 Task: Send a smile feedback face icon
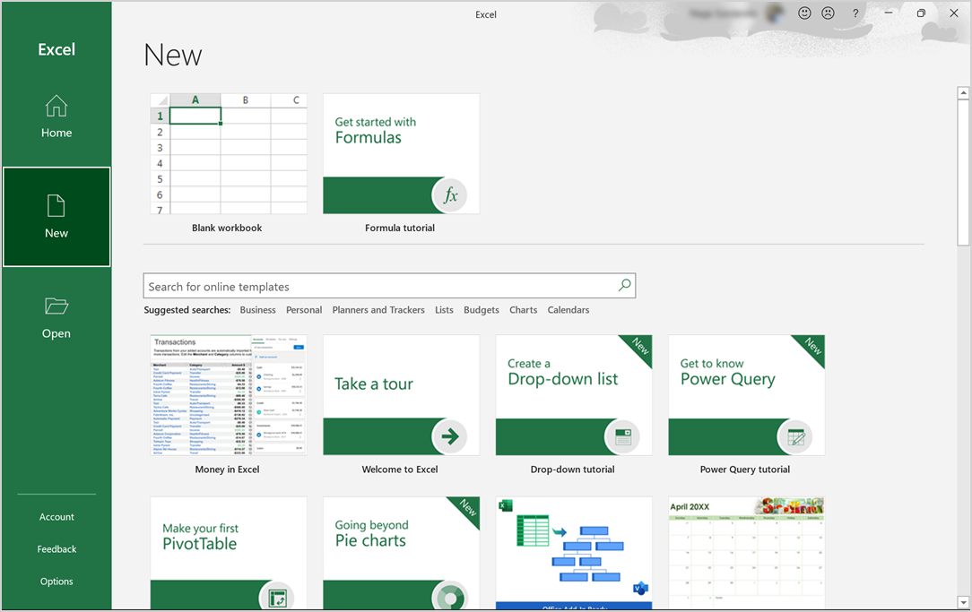[x=804, y=13]
